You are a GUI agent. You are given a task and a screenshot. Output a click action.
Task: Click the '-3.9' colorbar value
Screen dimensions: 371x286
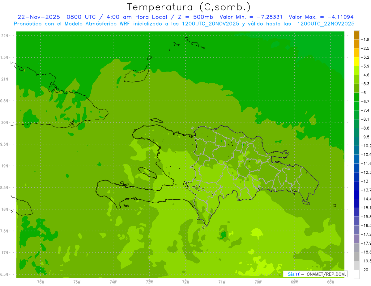pos(365,66)
